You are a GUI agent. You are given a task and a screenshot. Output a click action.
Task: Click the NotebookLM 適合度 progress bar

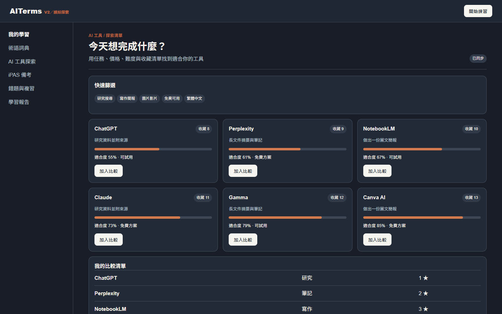coord(422,149)
